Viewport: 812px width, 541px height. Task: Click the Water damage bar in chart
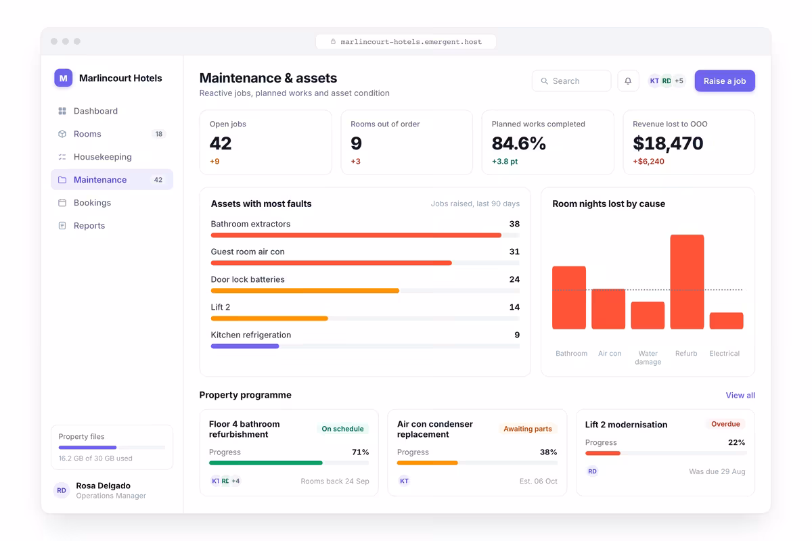[648, 315]
